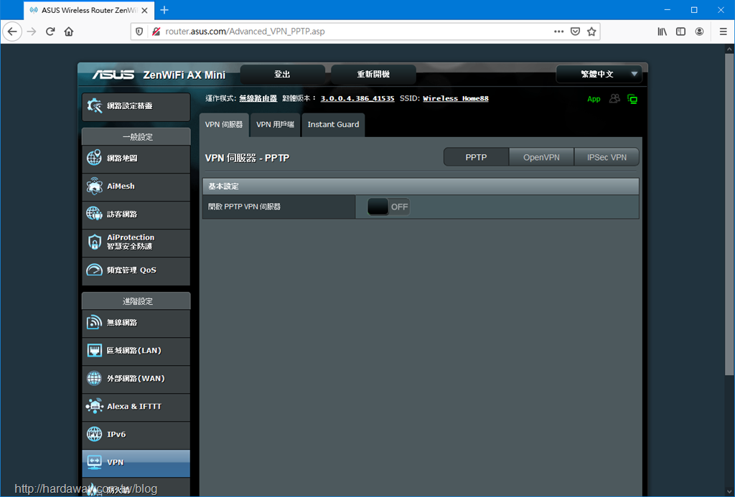Viewport: 735px width, 497px height.
Task: Open AiProtection 智慧安全防護
Action: pyautogui.click(x=136, y=242)
